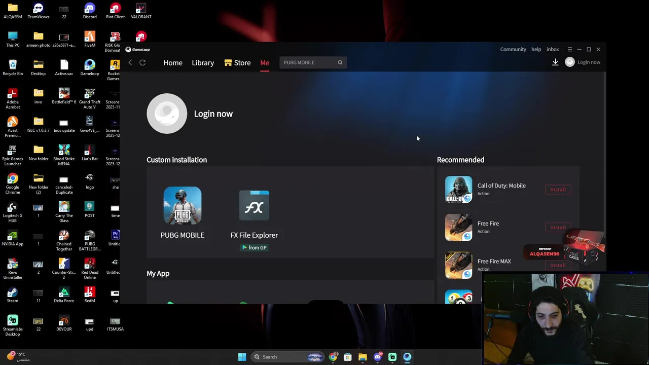Open Riot Client desktop shortcut
Viewport: 649px width, 365px height.
click(x=115, y=11)
